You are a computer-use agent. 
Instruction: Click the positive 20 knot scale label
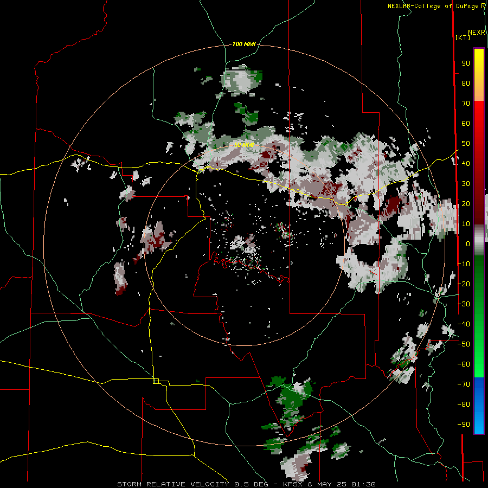pyautogui.click(x=466, y=203)
